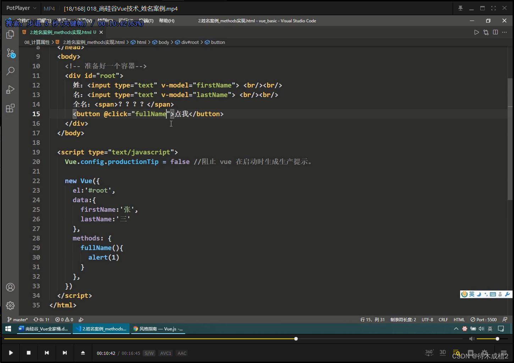Screen dimensions: 514x363
Task: Open the Windows notification center icon
Action: pyautogui.click(x=501, y=329)
